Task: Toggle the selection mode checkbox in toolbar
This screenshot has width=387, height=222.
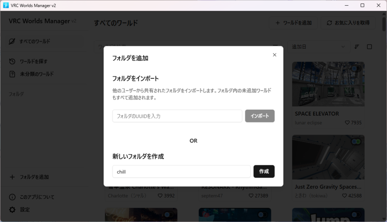Action: 370,47
